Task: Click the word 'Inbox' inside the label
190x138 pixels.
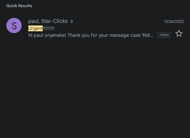Action: (164, 35)
